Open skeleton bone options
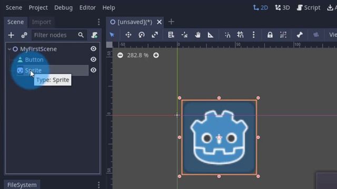The height and width of the screenshot is (189, 337). click(x=300, y=35)
